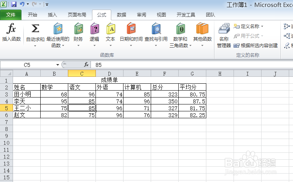Select header cell 数学
The width and height of the screenshot is (293, 182).
(54, 87)
